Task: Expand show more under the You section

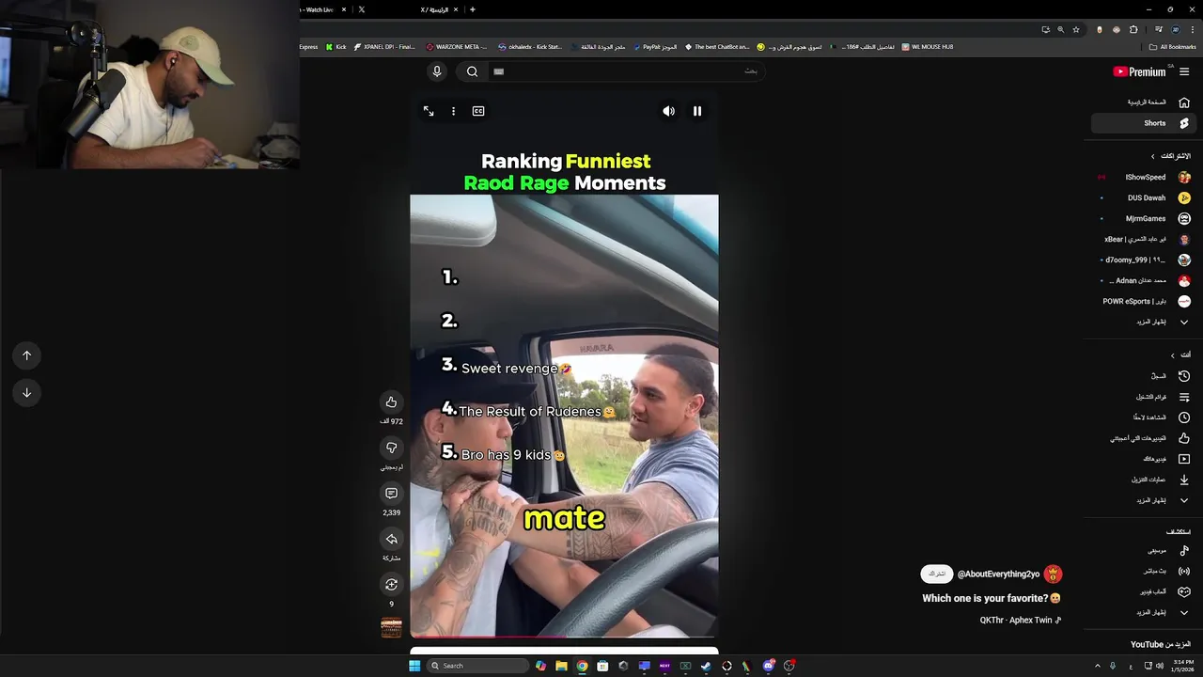Action: [1143, 500]
